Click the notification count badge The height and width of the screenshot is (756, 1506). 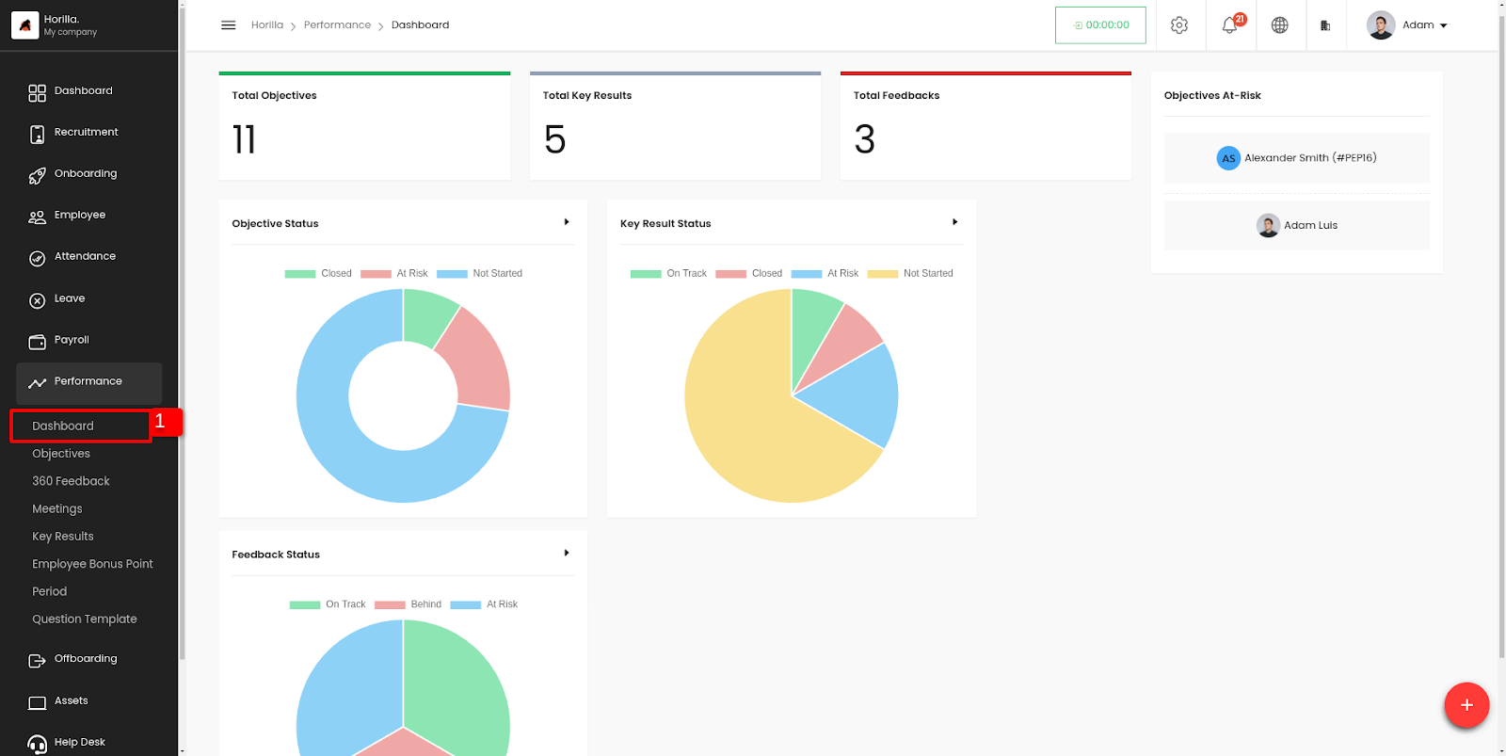(x=1240, y=19)
